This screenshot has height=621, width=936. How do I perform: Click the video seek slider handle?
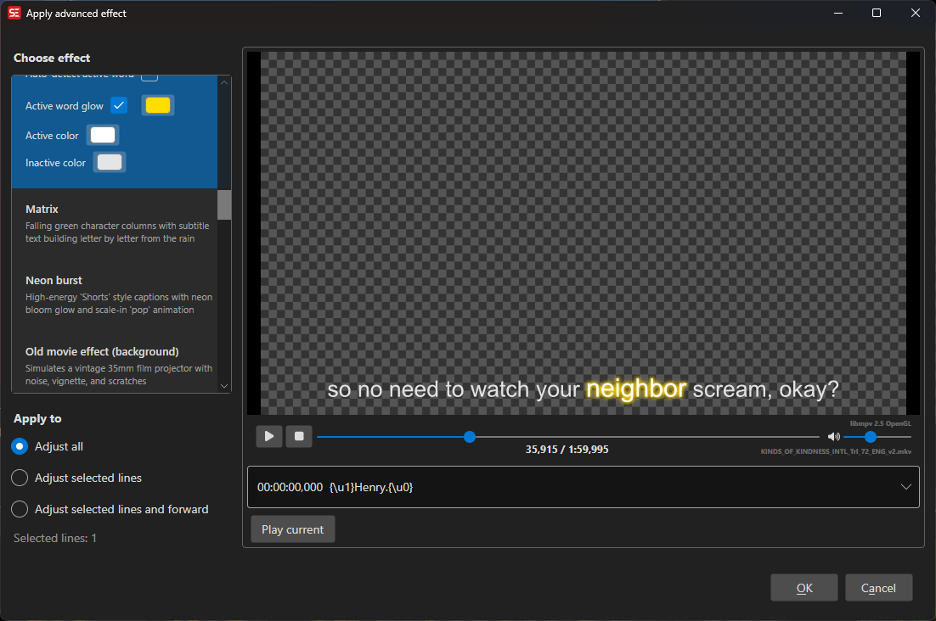pyautogui.click(x=470, y=437)
